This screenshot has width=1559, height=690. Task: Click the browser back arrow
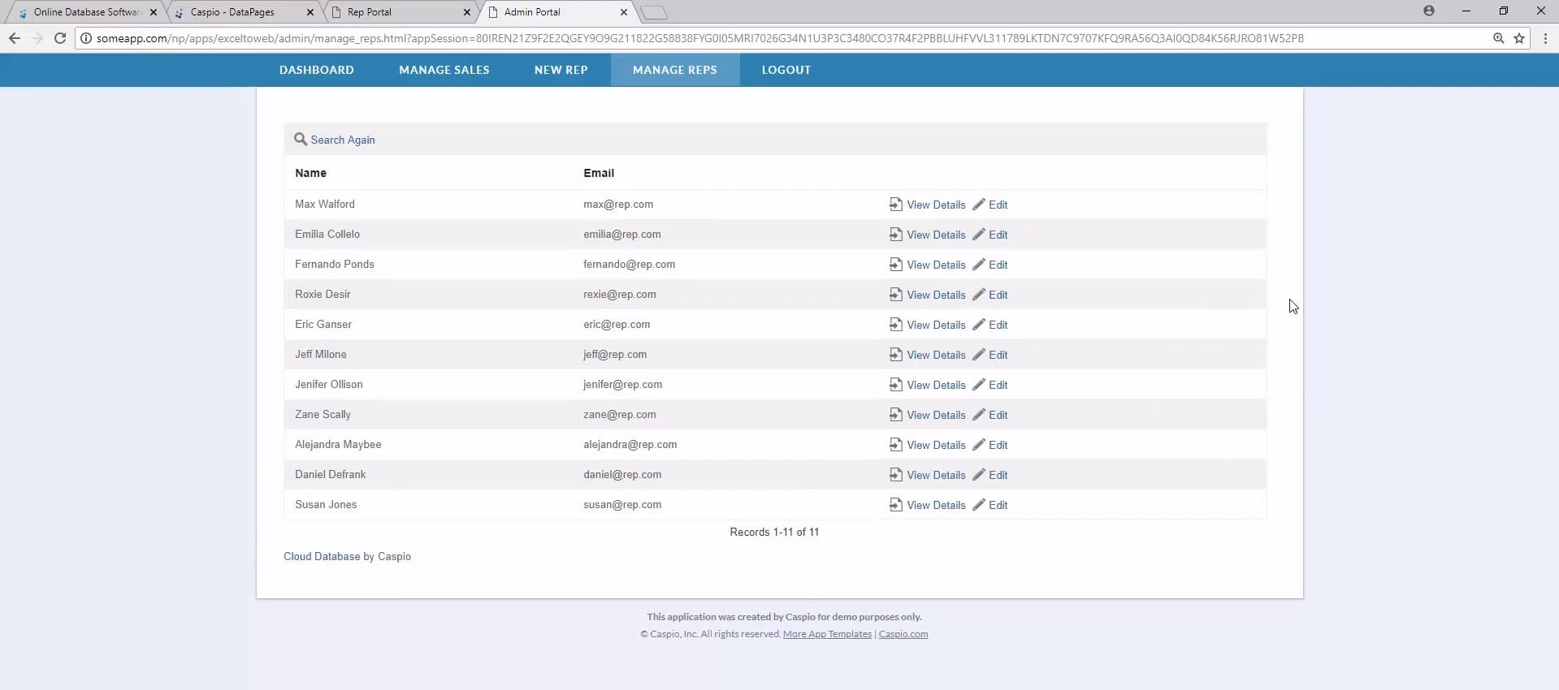(x=15, y=38)
